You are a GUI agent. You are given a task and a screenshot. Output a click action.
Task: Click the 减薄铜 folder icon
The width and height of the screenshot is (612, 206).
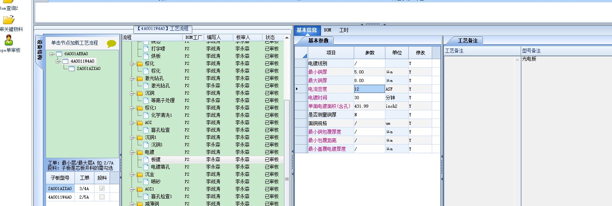[140, 204]
